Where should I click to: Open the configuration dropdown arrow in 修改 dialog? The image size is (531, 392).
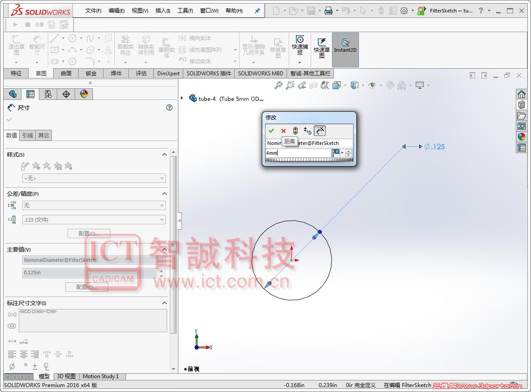point(342,153)
